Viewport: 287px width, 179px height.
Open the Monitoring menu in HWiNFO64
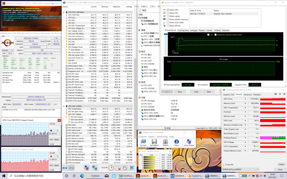pyautogui.click(x=162, y=137)
